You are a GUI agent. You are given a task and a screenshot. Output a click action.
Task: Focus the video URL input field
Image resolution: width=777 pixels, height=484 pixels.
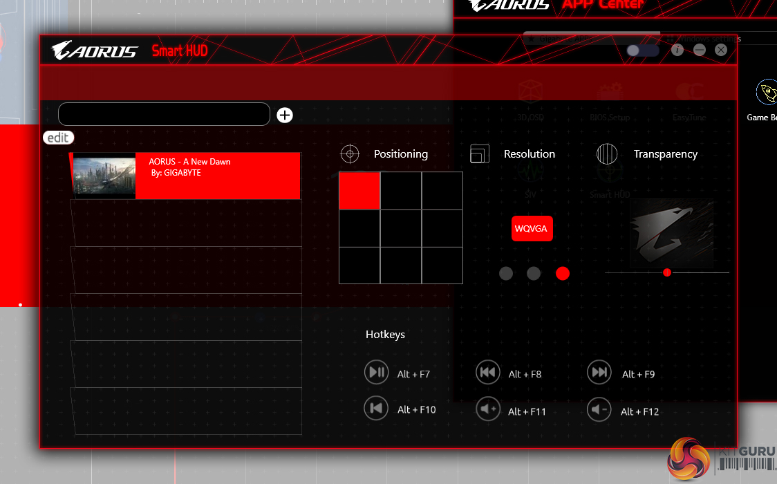point(164,115)
